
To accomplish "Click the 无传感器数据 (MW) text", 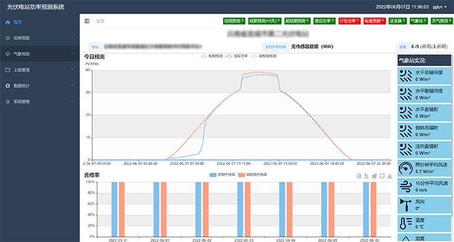I will click(312, 47).
